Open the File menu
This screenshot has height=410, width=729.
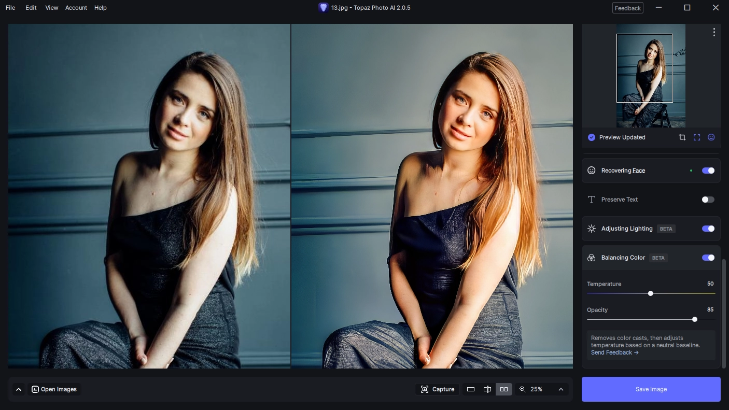[x=10, y=8]
